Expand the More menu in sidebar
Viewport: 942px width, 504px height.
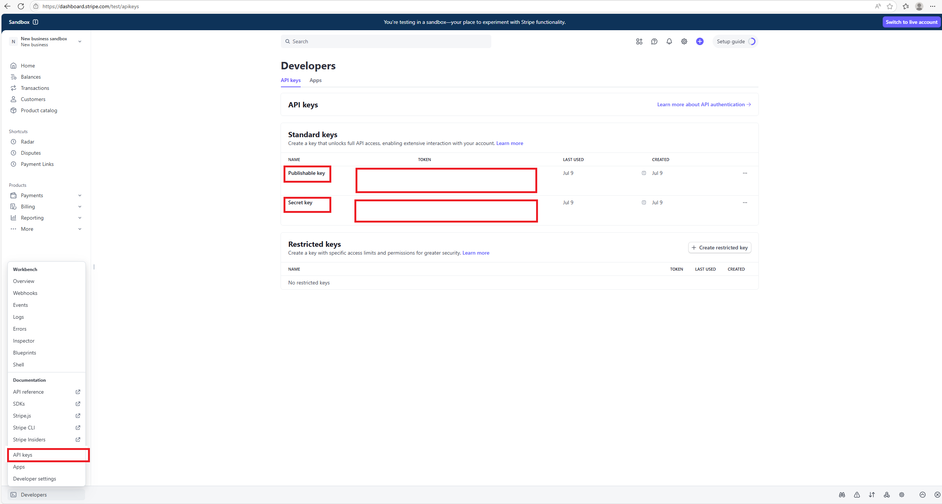[46, 229]
